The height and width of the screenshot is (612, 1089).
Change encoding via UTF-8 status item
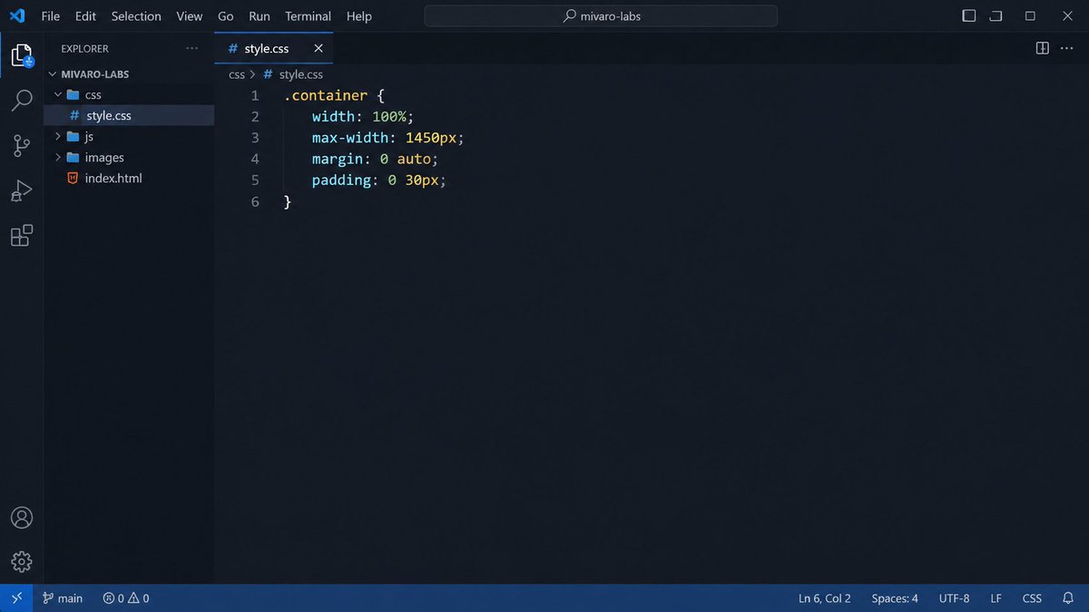point(954,598)
